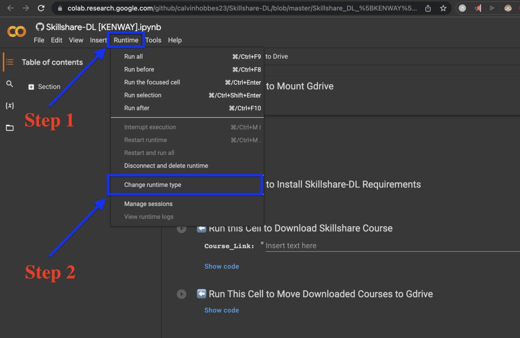Select Run all from Runtime menu

coord(187,56)
